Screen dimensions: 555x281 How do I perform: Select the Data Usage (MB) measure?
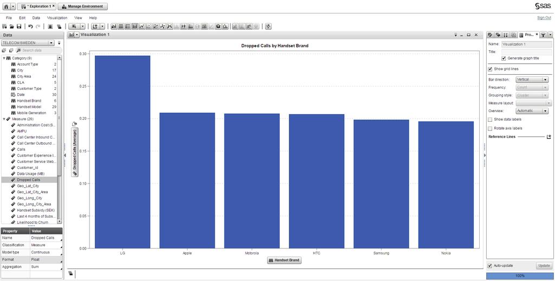(x=30, y=174)
